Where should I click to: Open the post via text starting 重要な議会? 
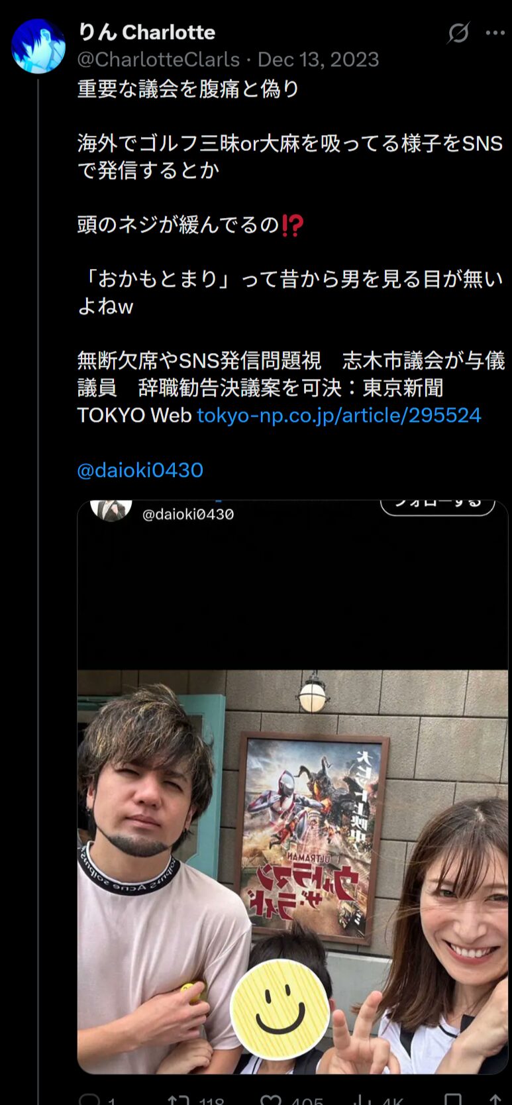pyautogui.click(x=188, y=89)
